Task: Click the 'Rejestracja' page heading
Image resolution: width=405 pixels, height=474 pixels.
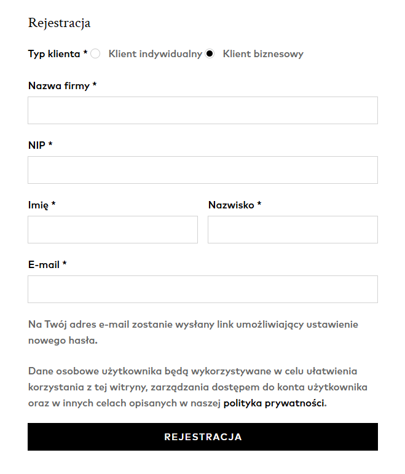Action: tap(59, 23)
